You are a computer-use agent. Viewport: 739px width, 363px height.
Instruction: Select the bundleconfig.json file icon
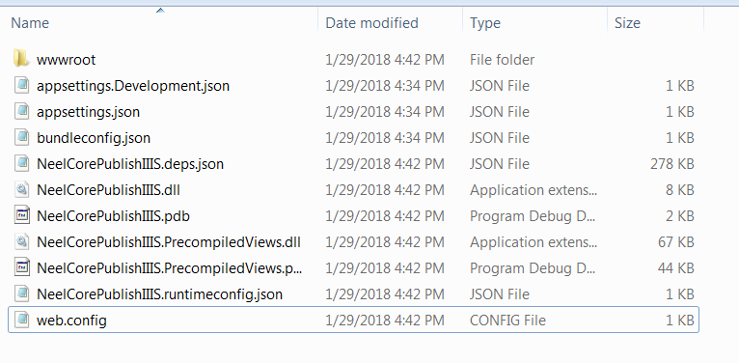[21, 138]
